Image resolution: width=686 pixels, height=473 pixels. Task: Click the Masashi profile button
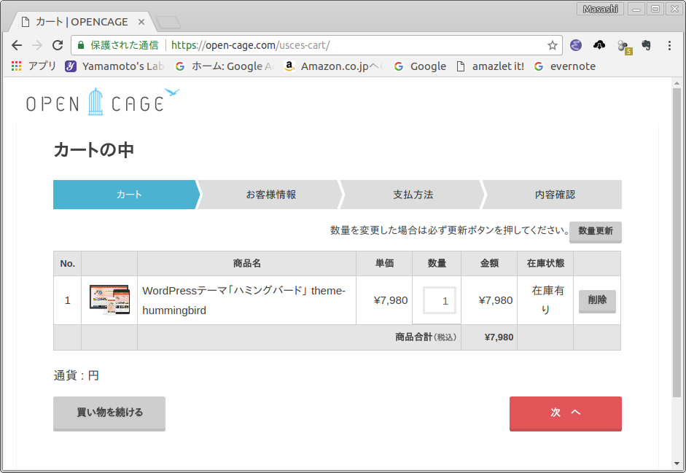click(600, 9)
